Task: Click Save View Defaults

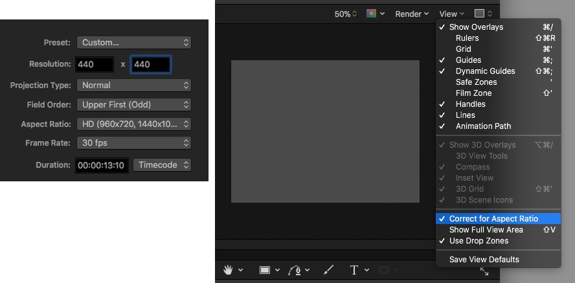Action: 484,260
